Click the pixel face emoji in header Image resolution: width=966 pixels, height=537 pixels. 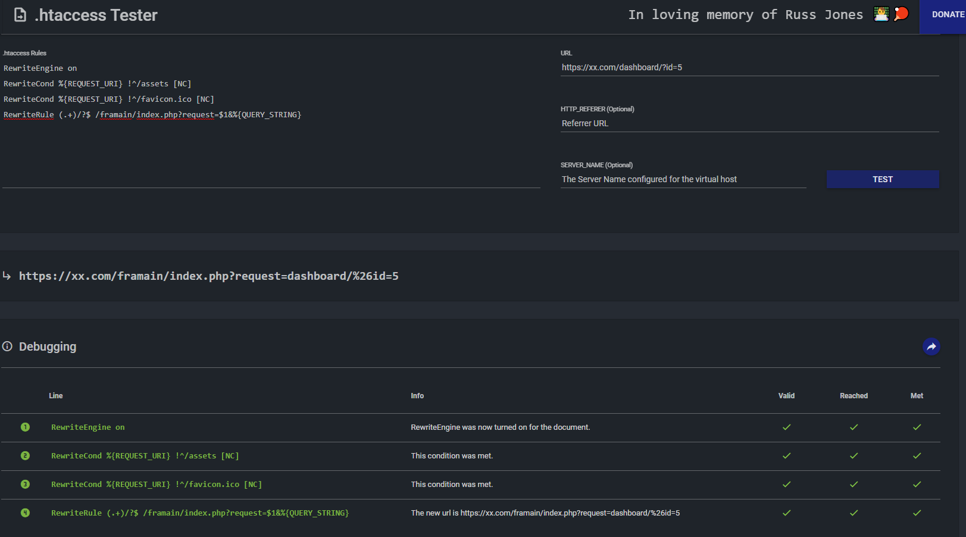click(x=881, y=14)
